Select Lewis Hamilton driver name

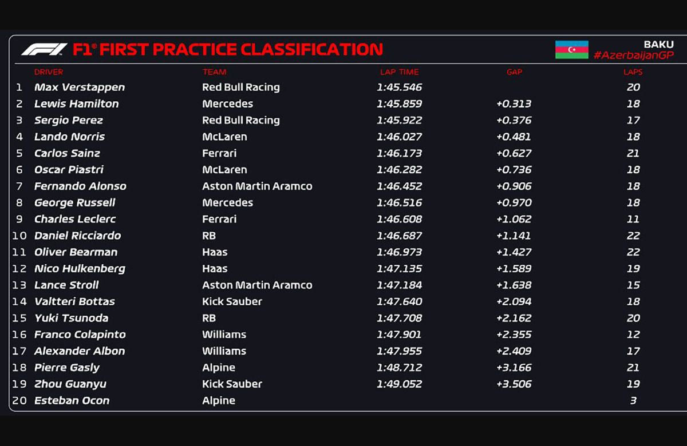[76, 104]
